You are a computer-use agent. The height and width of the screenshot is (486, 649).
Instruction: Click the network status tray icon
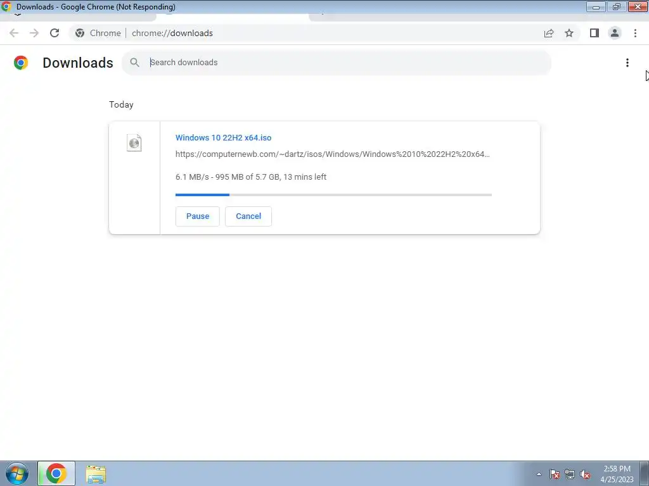[570, 474]
